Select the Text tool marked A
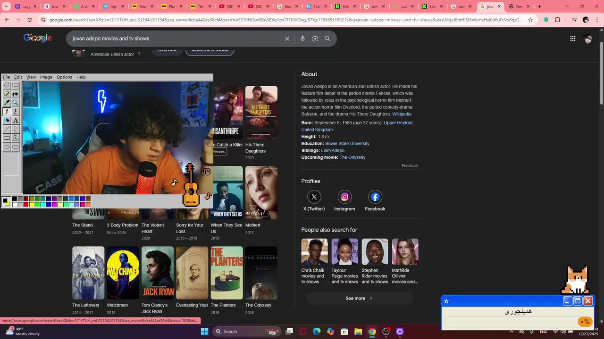604x339 pixels. [16, 121]
